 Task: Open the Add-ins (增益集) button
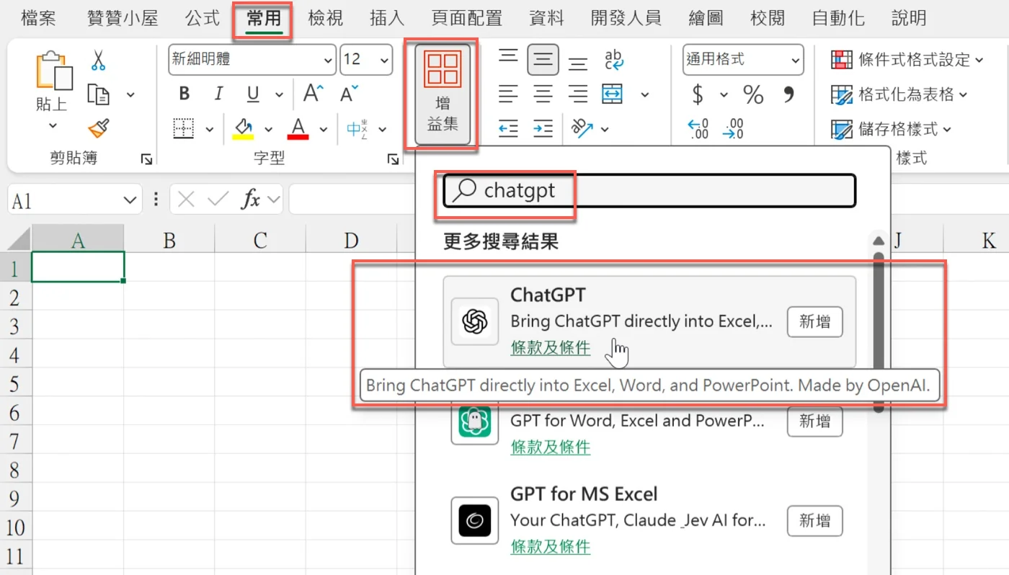(x=443, y=96)
